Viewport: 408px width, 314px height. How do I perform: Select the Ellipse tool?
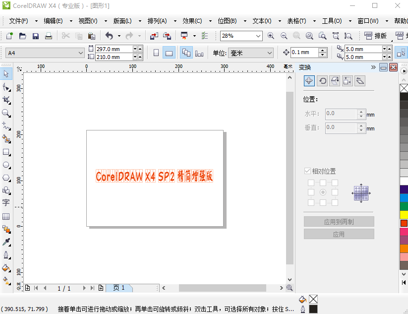6,165
